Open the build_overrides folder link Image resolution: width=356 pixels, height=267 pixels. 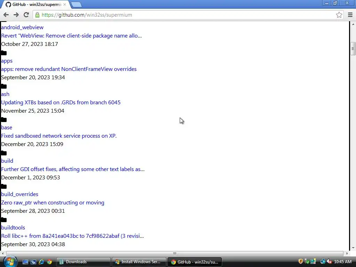click(x=19, y=194)
